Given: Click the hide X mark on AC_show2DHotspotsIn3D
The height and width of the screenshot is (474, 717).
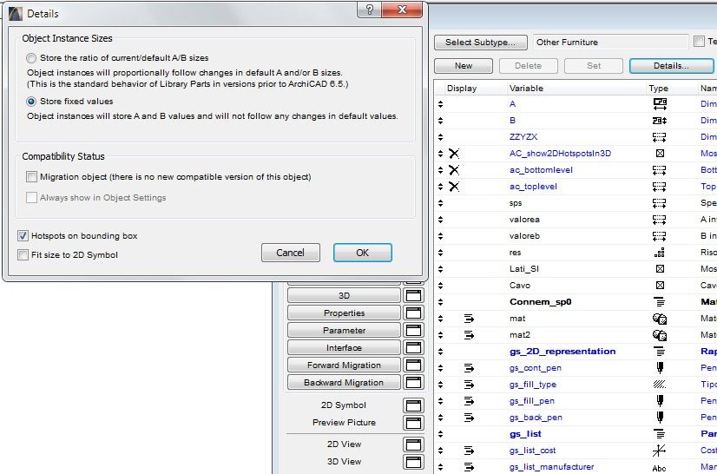Looking at the screenshot, I should point(454,154).
